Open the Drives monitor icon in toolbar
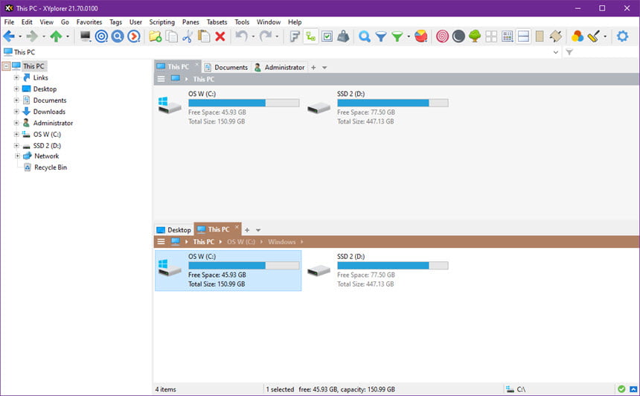Viewport: 640px width, 396px height. pyautogui.click(x=86, y=36)
